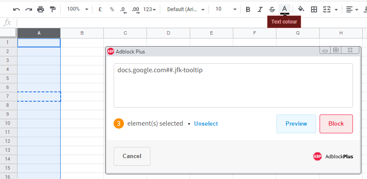Select row 12 header

click(x=9, y=141)
